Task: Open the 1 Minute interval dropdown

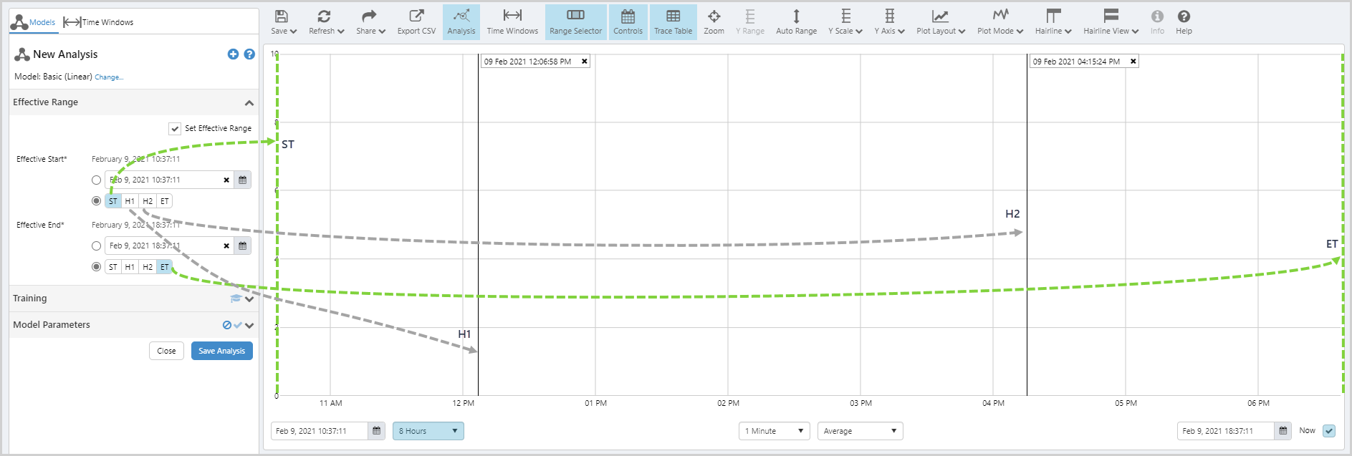Action: coord(774,431)
